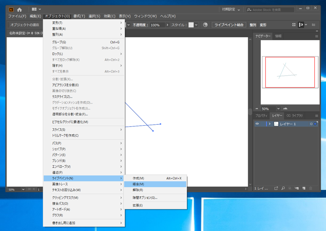The height and width of the screenshot is (231, 326).
Task: Open the arrange documents dropdown arrow
Action: 40,9
